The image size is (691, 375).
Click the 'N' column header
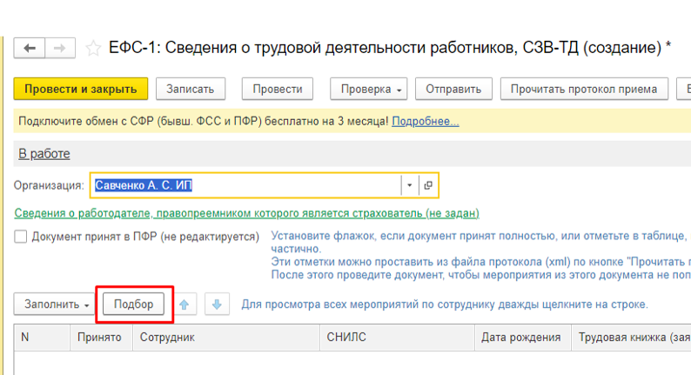pyautogui.click(x=42, y=338)
